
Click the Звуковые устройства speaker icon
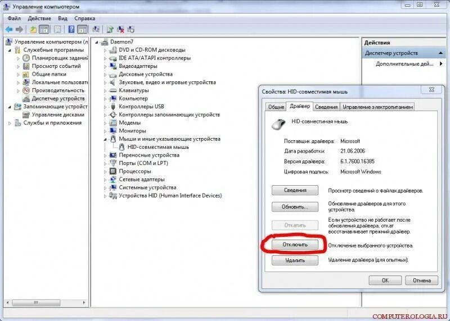tap(113, 82)
